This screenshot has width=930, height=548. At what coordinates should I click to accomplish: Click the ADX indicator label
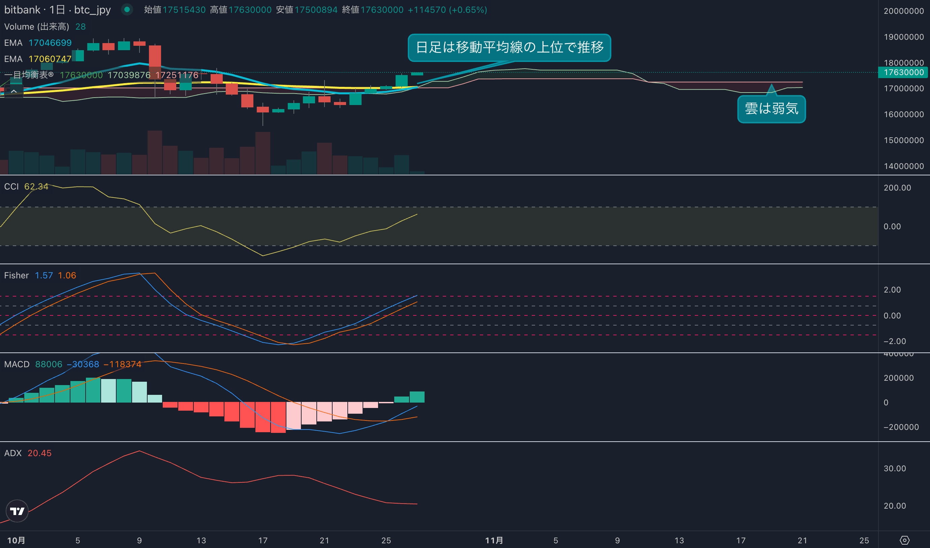pyautogui.click(x=13, y=453)
